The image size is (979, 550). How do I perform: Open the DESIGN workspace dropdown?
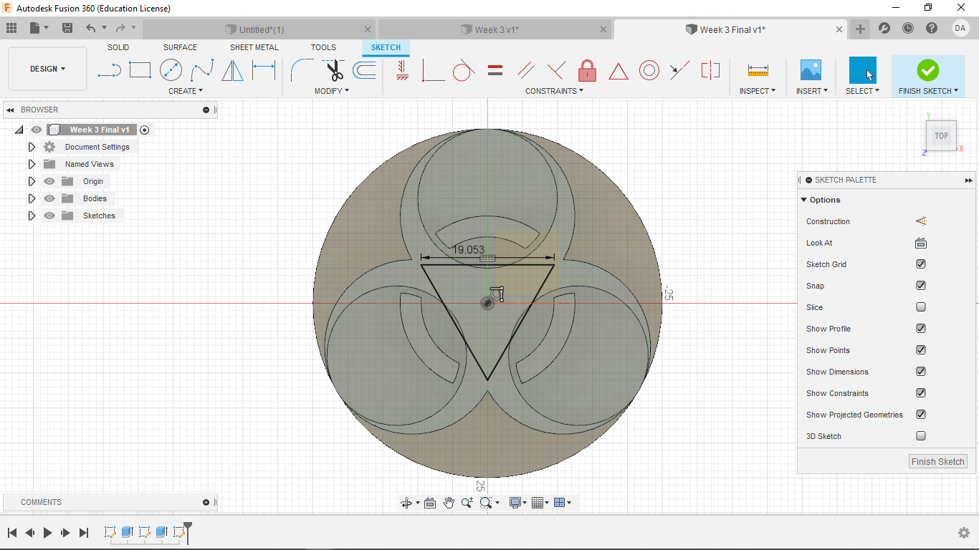[x=47, y=69]
